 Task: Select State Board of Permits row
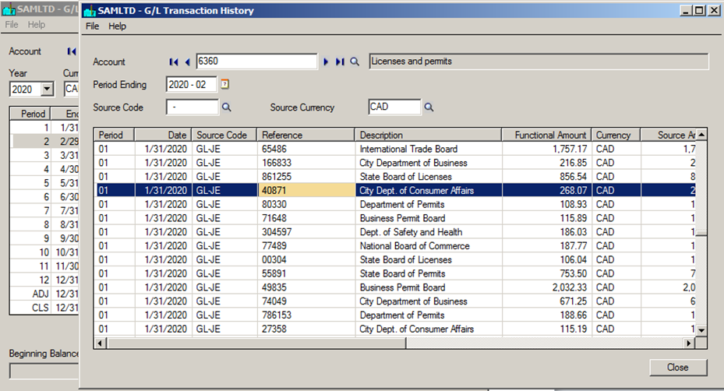click(396, 273)
